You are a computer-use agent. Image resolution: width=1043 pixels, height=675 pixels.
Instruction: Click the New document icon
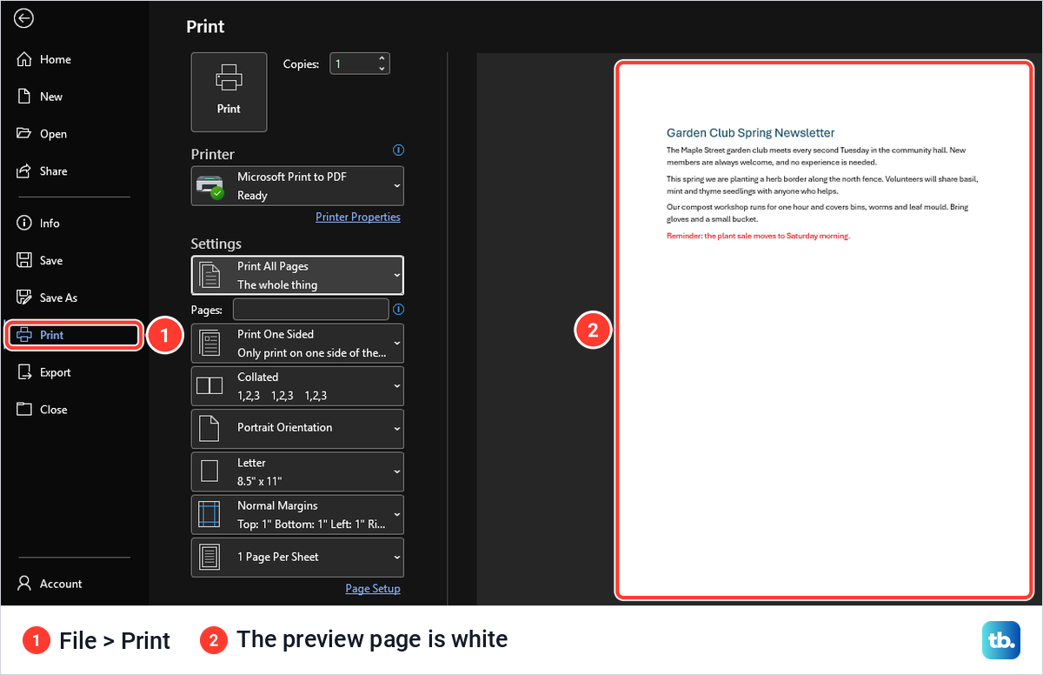tap(24, 97)
